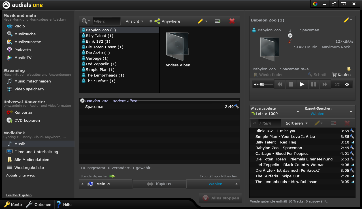This screenshot has width=362, height=209.
Task: Click the library Filtern input field
Action: [107, 21]
